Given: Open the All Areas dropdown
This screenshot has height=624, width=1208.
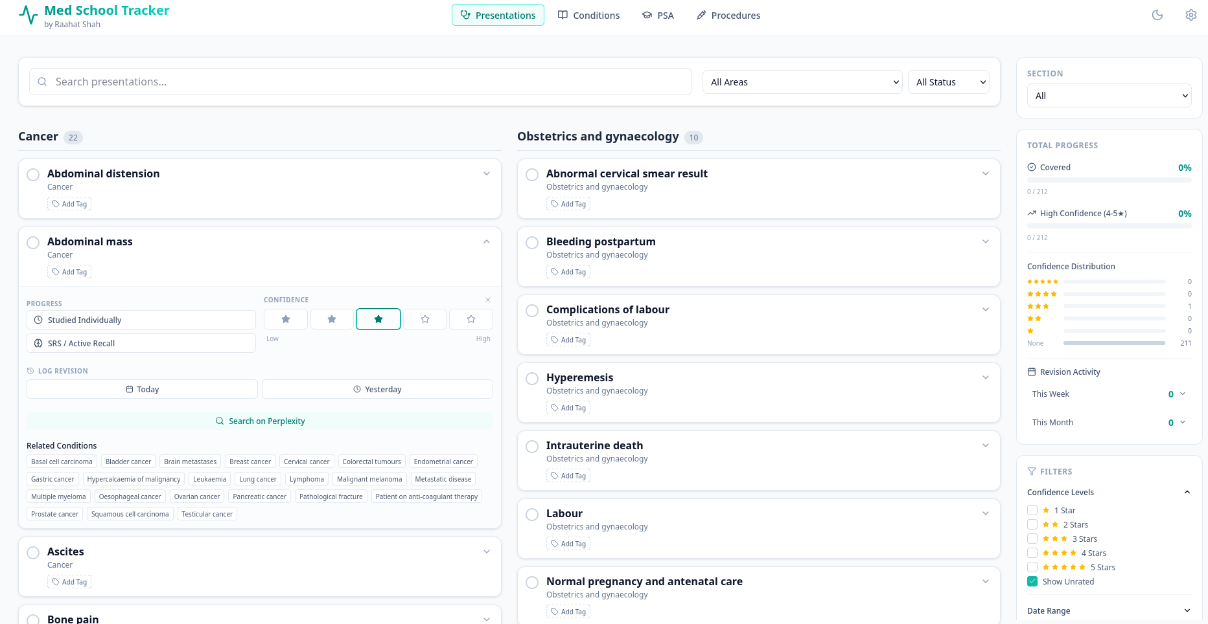Looking at the screenshot, I should coord(802,82).
